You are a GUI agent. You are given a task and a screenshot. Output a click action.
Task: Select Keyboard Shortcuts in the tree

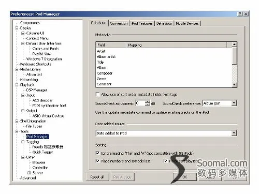(36, 64)
